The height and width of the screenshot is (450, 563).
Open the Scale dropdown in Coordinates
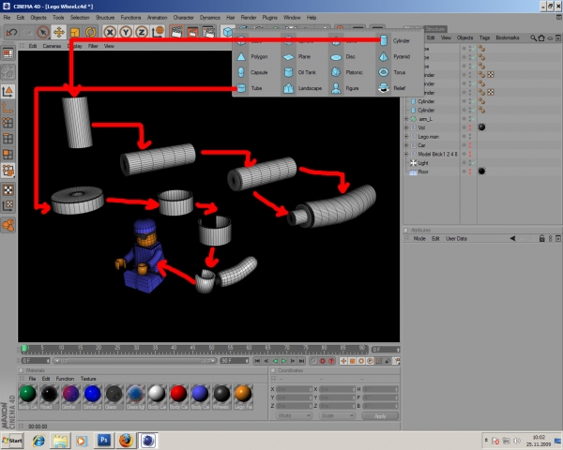pos(337,415)
